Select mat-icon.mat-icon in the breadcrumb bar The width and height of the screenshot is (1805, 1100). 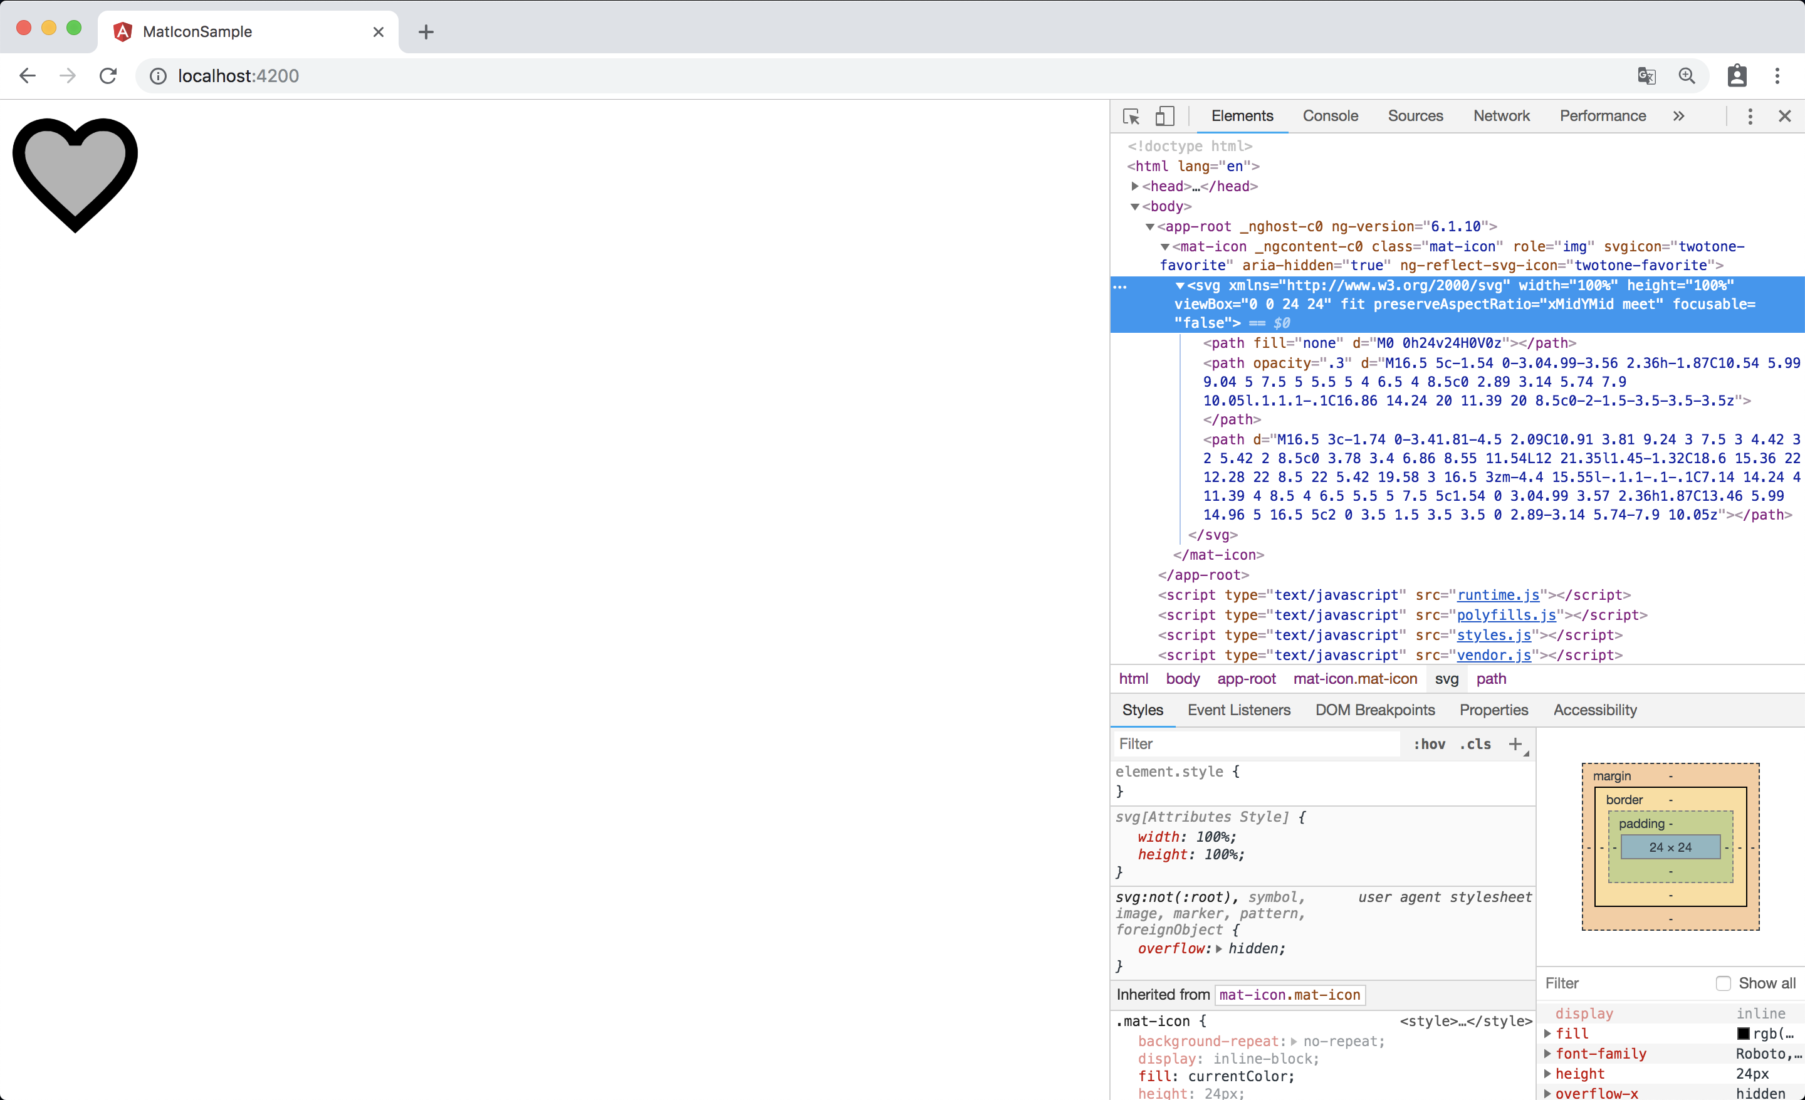click(x=1354, y=679)
